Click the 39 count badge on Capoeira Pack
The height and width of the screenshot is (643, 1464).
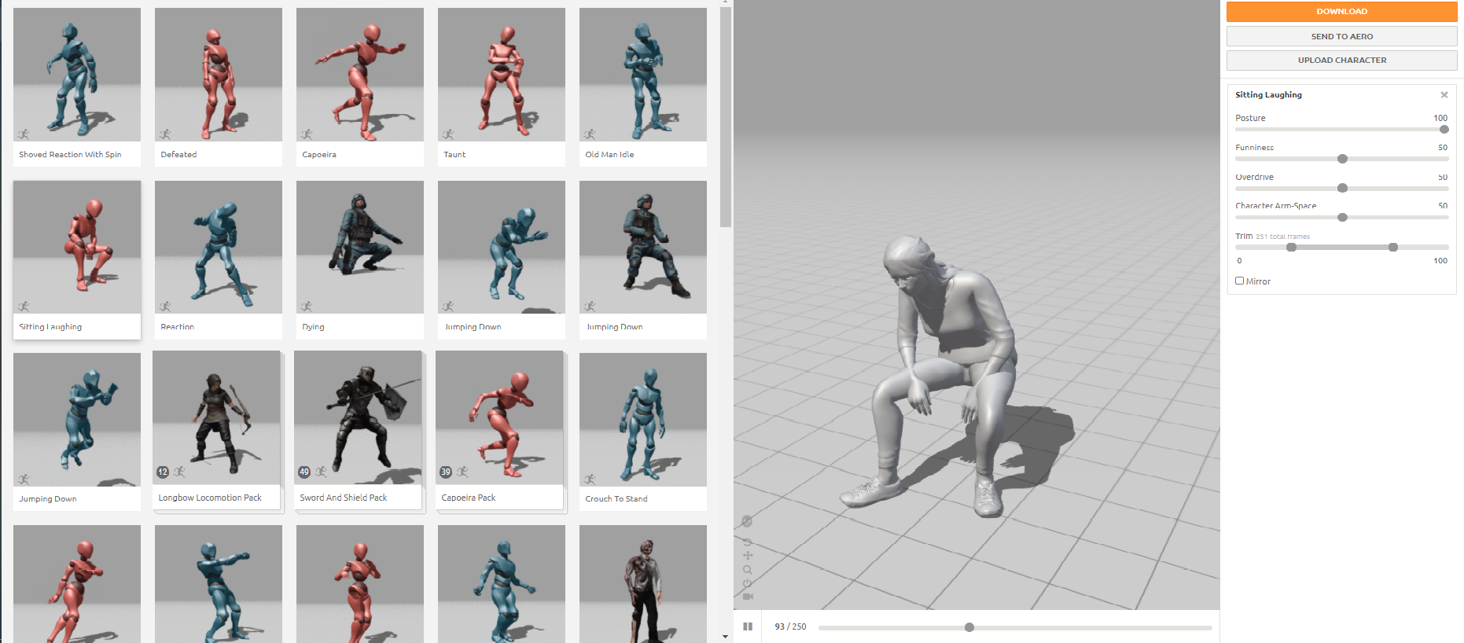pyautogui.click(x=446, y=472)
